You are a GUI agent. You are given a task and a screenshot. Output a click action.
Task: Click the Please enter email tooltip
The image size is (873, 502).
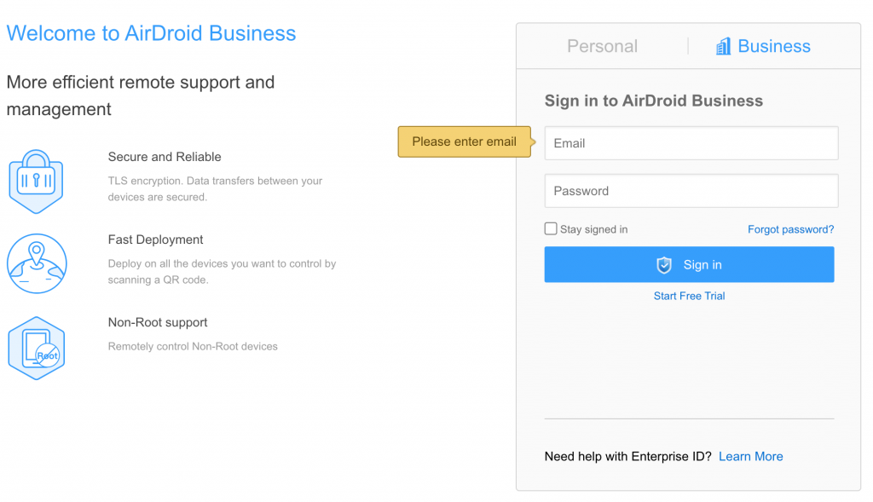coord(465,142)
